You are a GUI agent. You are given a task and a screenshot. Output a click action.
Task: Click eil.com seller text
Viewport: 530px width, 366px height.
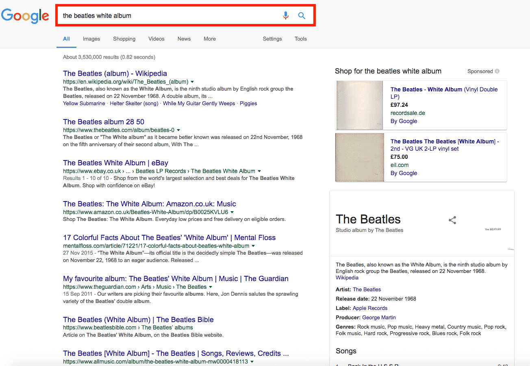click(x=400, y=165)
